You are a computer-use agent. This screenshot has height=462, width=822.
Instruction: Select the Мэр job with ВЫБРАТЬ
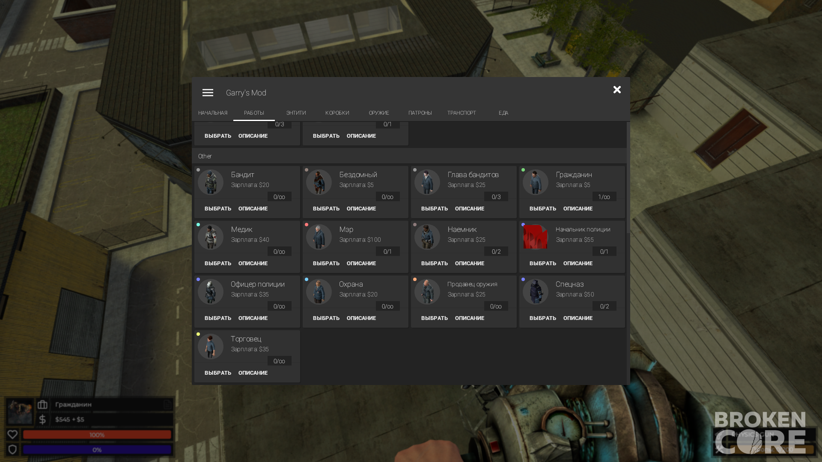click(x=326, y=264)
